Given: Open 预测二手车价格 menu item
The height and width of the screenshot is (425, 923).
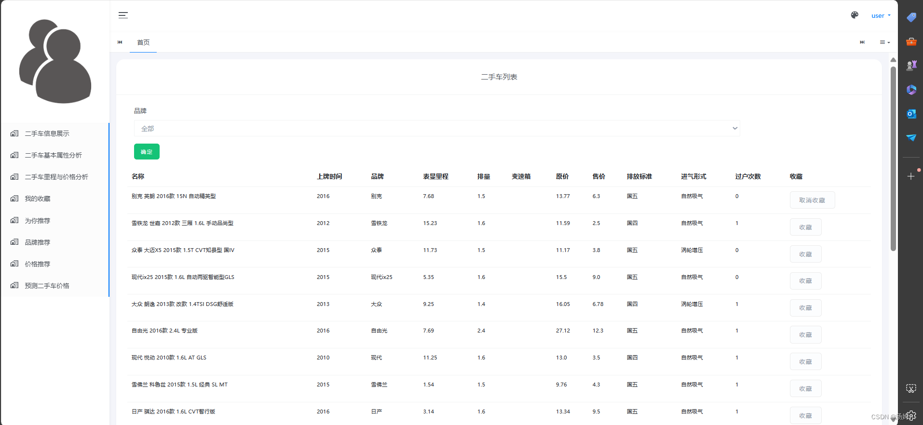Looking at the screenshot, I should (54, 286).
